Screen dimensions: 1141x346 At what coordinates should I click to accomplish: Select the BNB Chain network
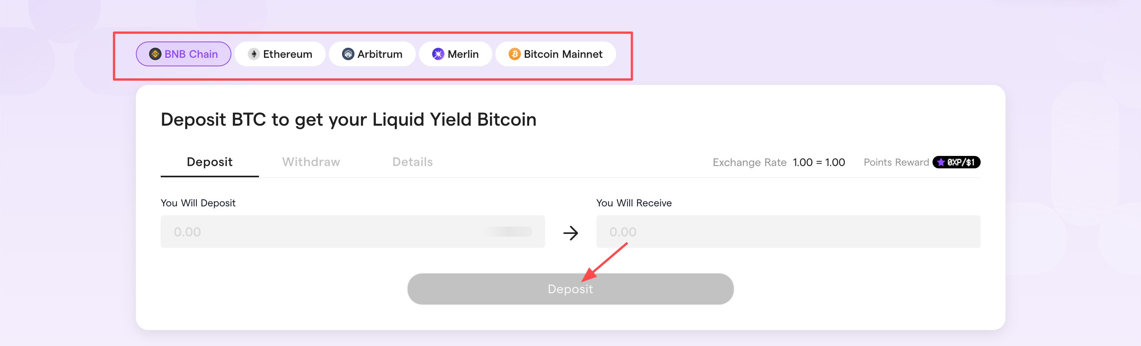(x=183, y=54)
